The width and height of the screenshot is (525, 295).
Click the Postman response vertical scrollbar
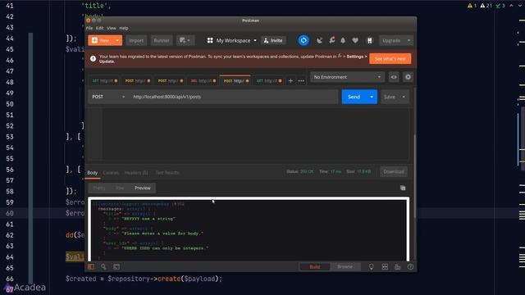point(415,175)
